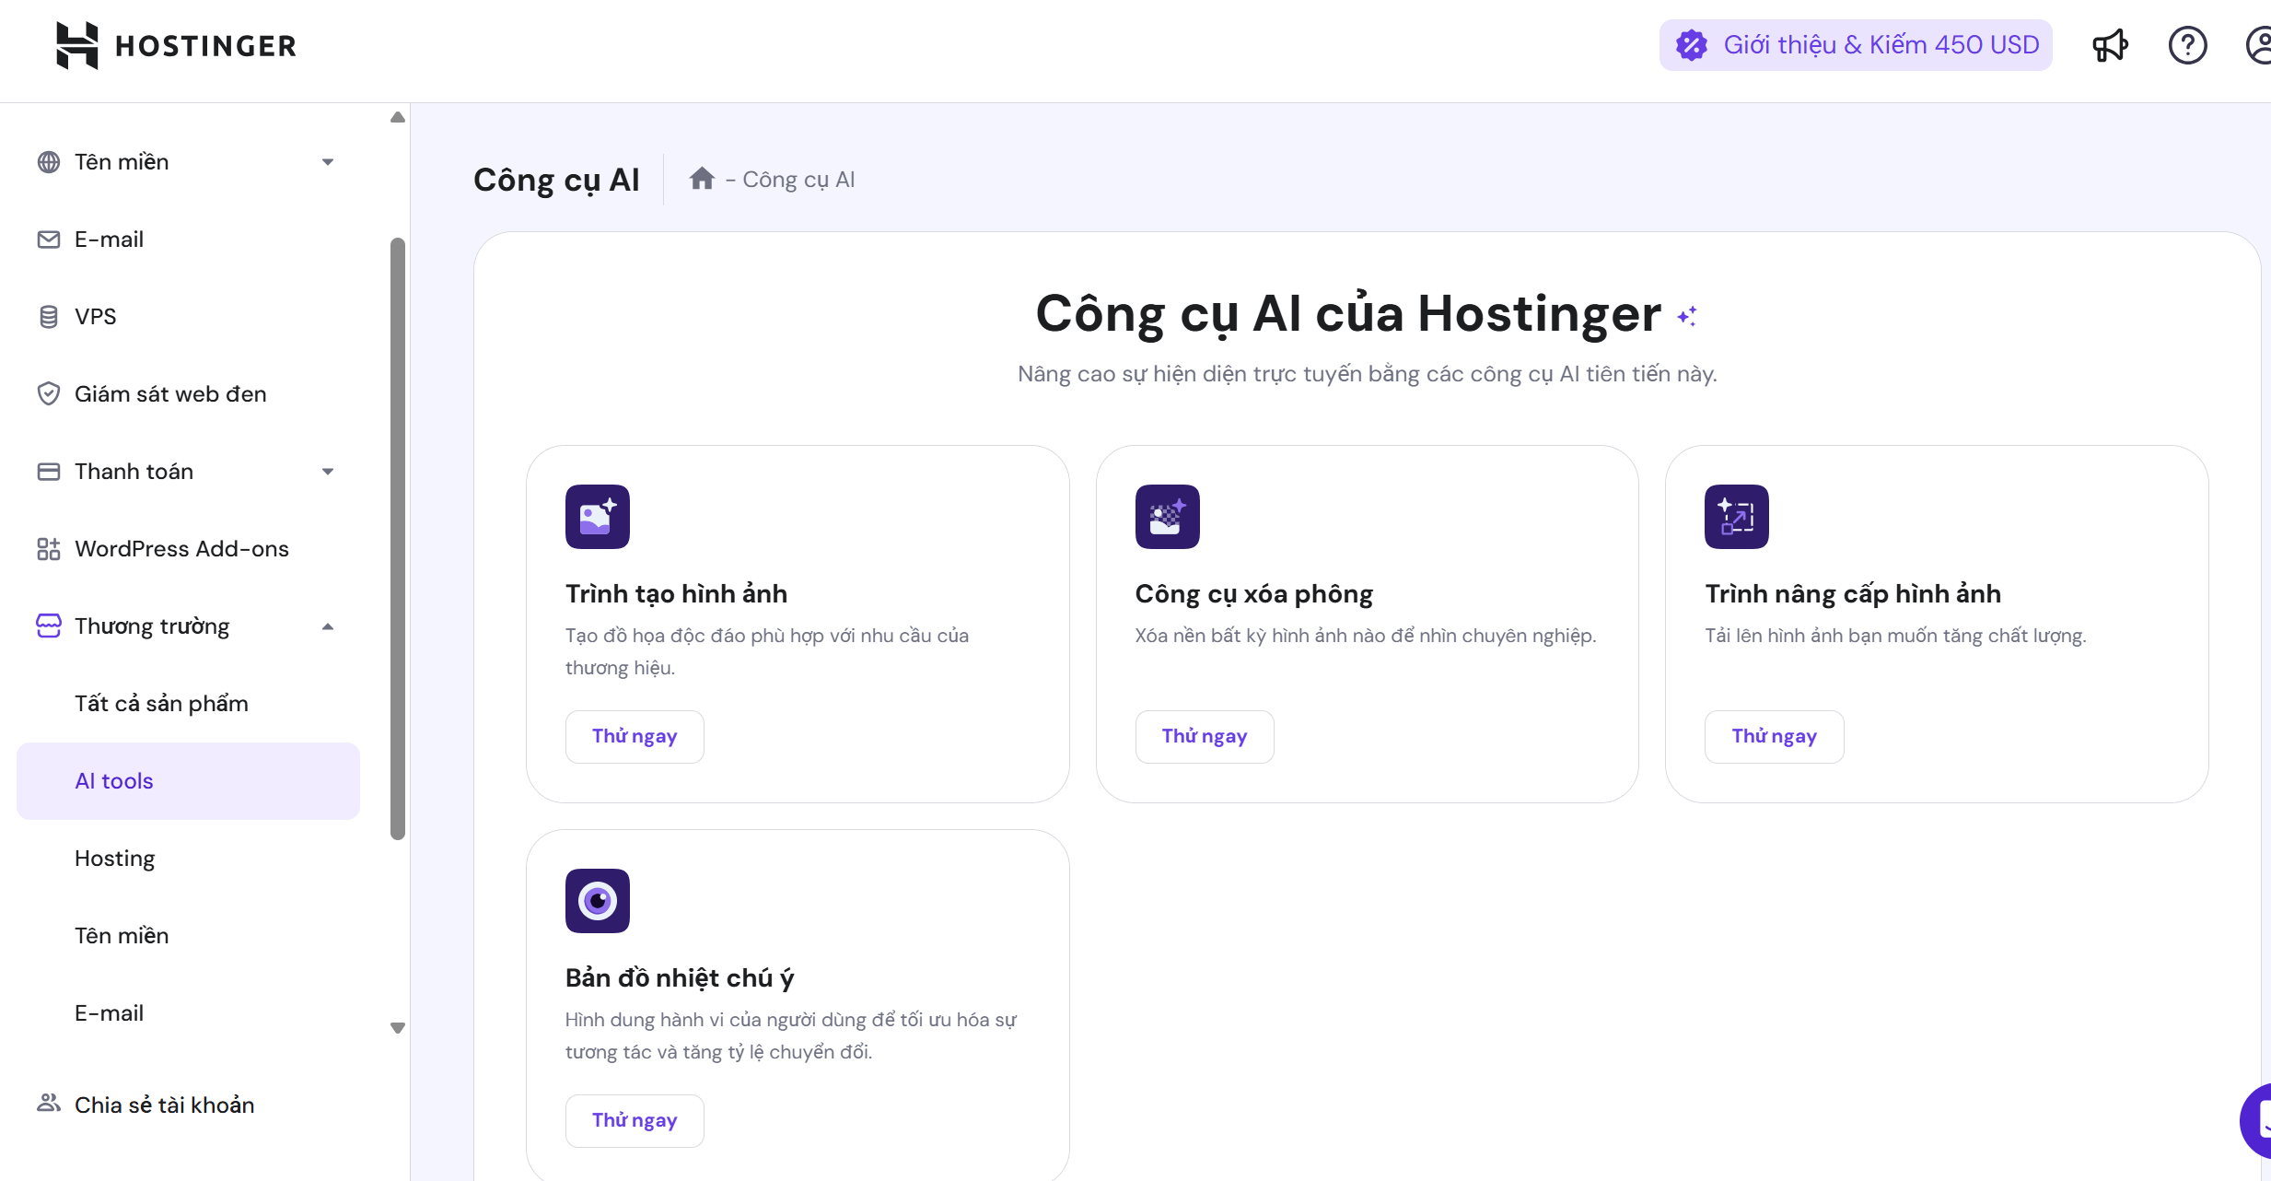The image size is (2271, 1181).
Task: Click the envelope icon beside the first E-mail item
Action: 49,240
